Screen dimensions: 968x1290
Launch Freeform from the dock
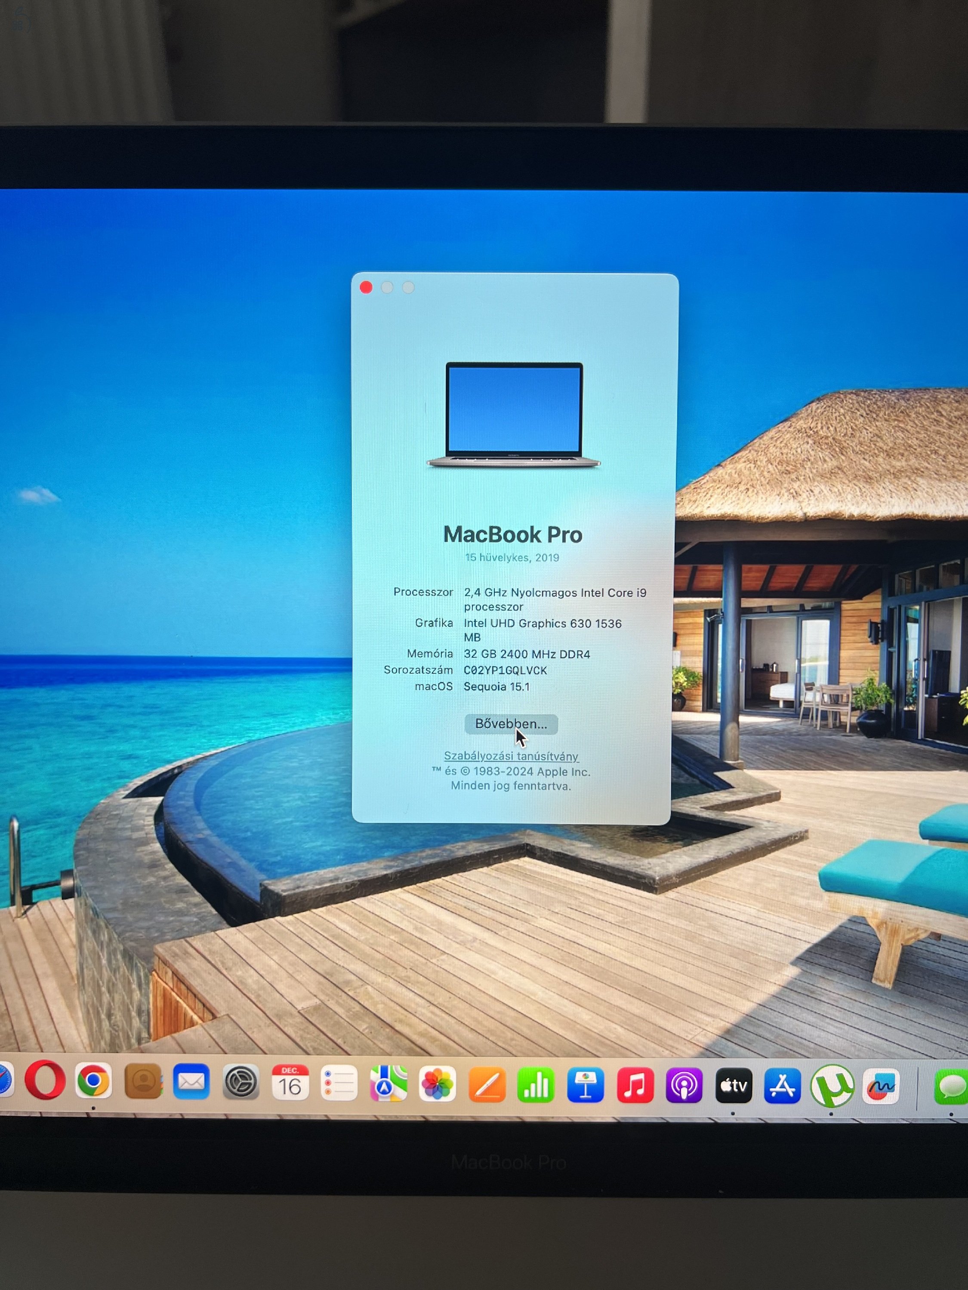[x=881, y=1087]
